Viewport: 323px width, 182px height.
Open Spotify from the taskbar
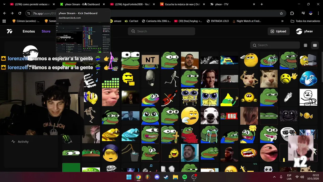pos(185,177)
